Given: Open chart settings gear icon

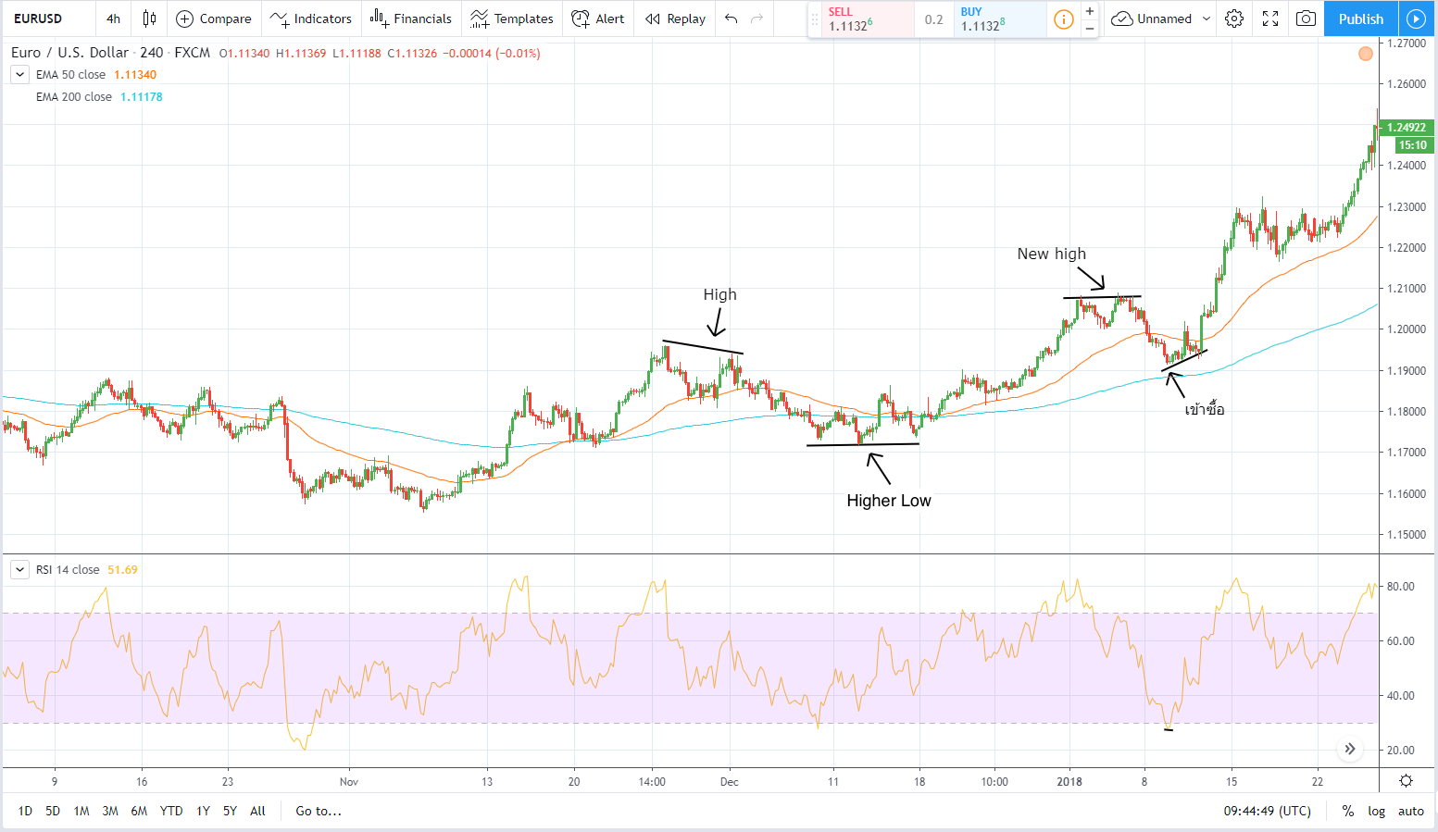Looking at the screenshot, I should click(x=1233, y=19).
